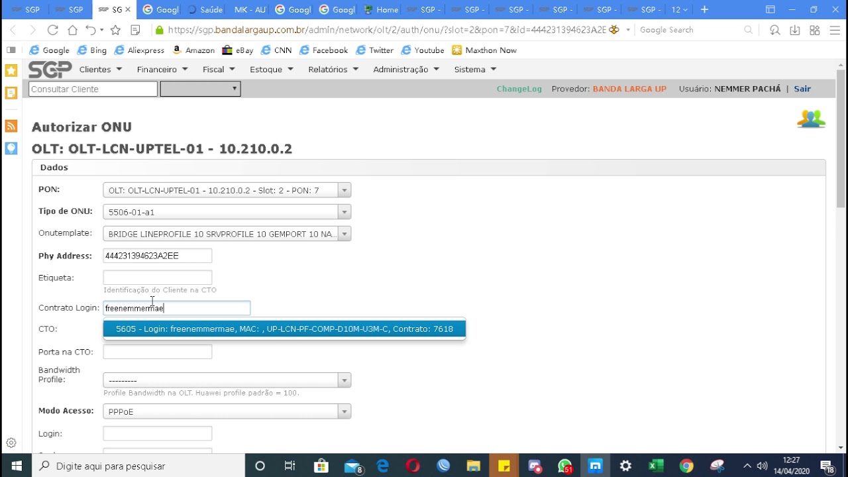The width and height of the screenshot is (848, 477).
Task: Open Facebook bookmark
Action: click(x=324, y=50)
